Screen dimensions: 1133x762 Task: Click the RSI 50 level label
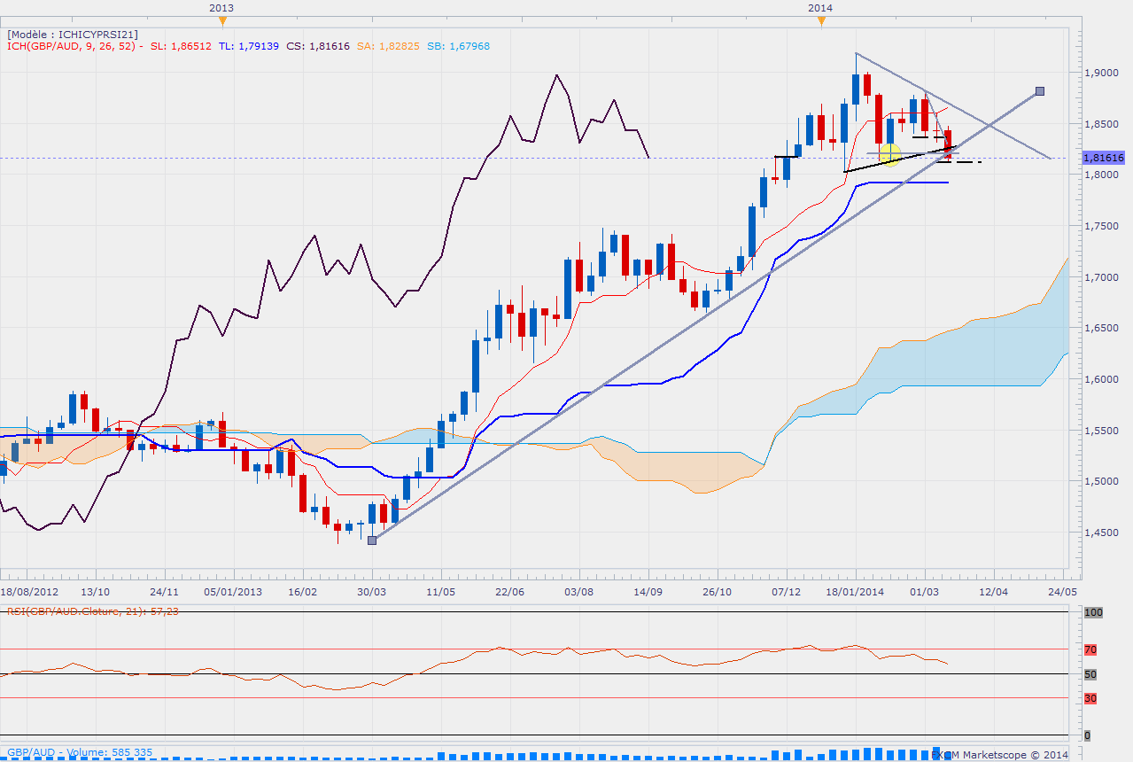[x=1090, y=674]
